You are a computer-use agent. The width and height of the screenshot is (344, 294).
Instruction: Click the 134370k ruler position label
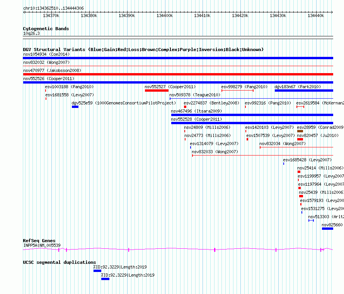pyautogui.click(x=51, y=15)
